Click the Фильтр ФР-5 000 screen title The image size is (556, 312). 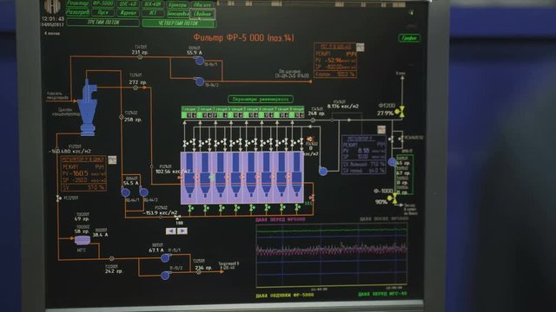point(243,38)
